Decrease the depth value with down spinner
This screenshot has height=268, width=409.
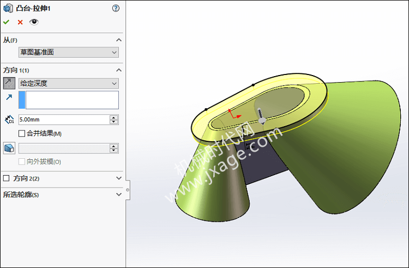(114, 122)
